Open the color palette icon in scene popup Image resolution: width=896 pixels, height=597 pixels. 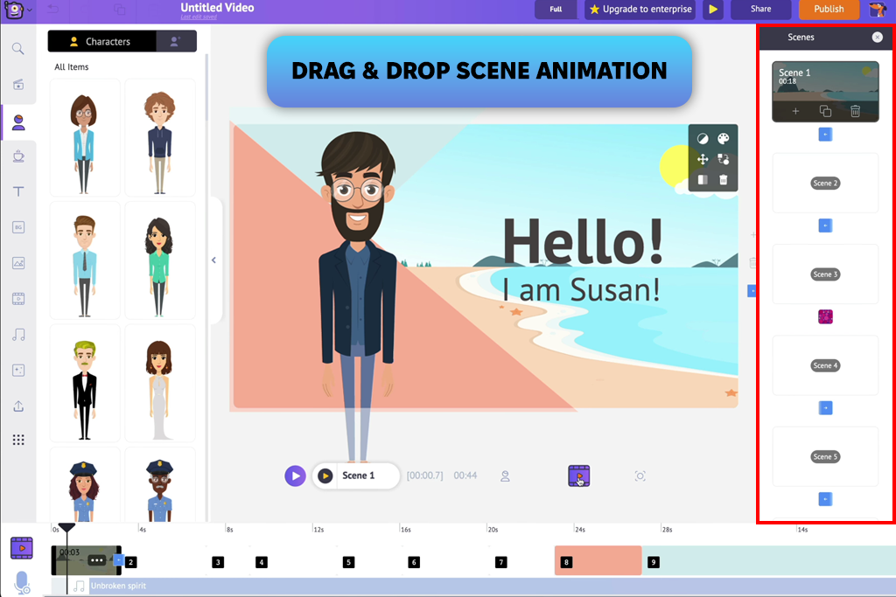click(724, 139)
